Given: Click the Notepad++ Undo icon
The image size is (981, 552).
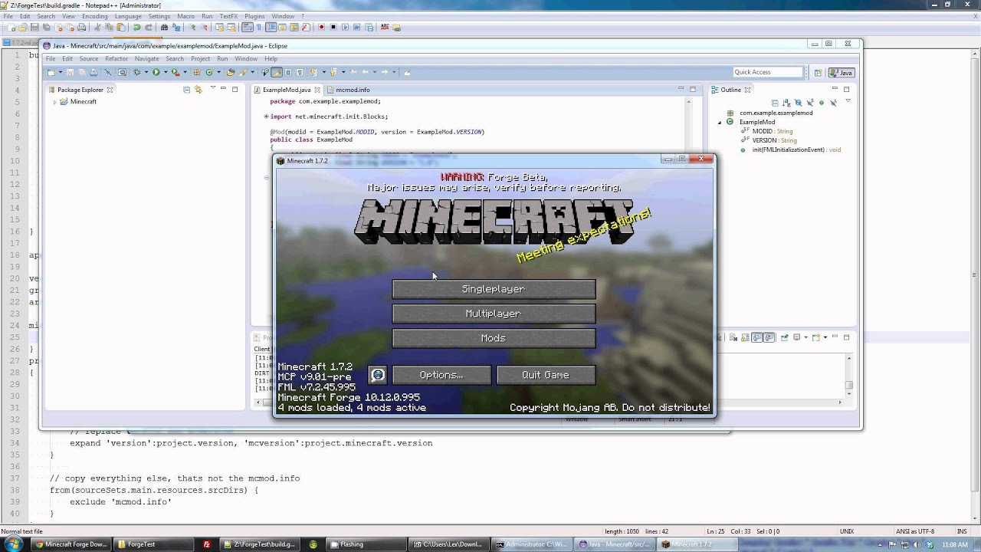Looking at the screenshot, I should click(136, 27).
